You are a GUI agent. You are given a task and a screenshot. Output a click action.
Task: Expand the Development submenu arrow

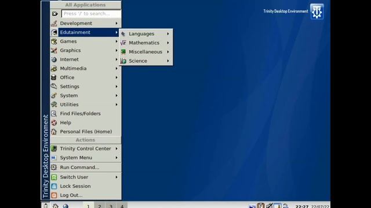tap(117, 23)
